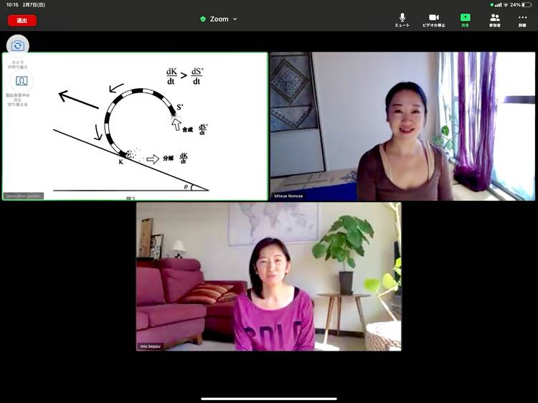Image resolution: width=538 pixels, height=403 pixels.
Task: Stop video with the camera icon
Action: [x=434, y=19]
